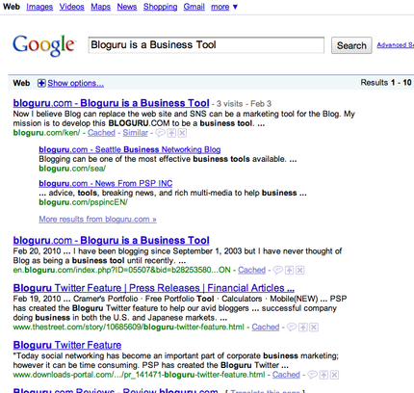Open the Advanced Search link
This screenshot has height=393, width=414.
click(x=396, y=45)
